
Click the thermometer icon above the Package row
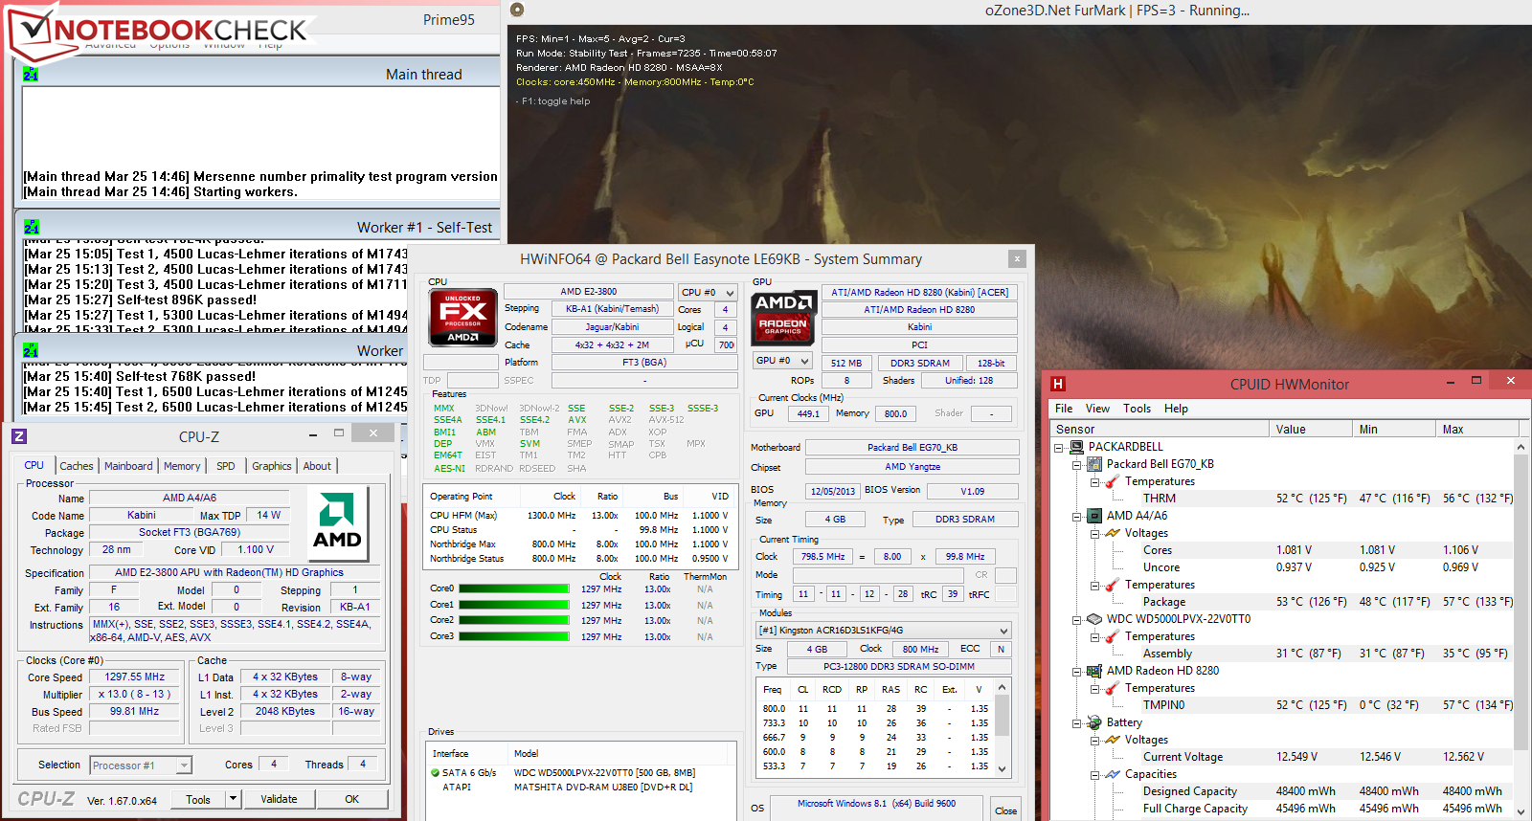(x=1113, y=585)
